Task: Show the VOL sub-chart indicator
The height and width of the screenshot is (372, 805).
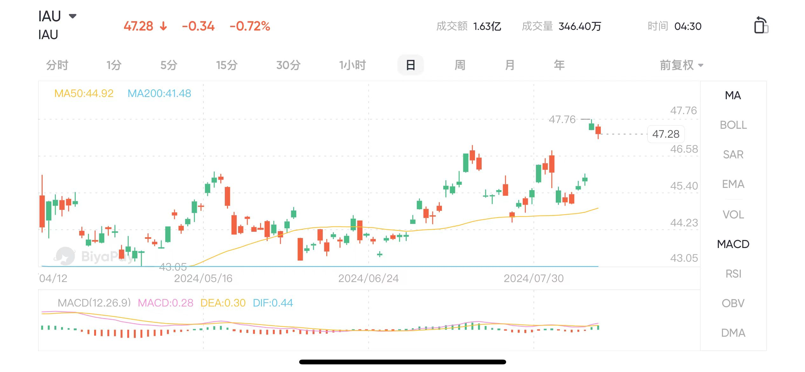Action: [733, 215]
